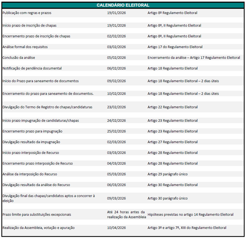Click 'Notificação de pendência documental' label
Image resolution: width=246 pixels, height=238 pixels.
pos(32,68)
